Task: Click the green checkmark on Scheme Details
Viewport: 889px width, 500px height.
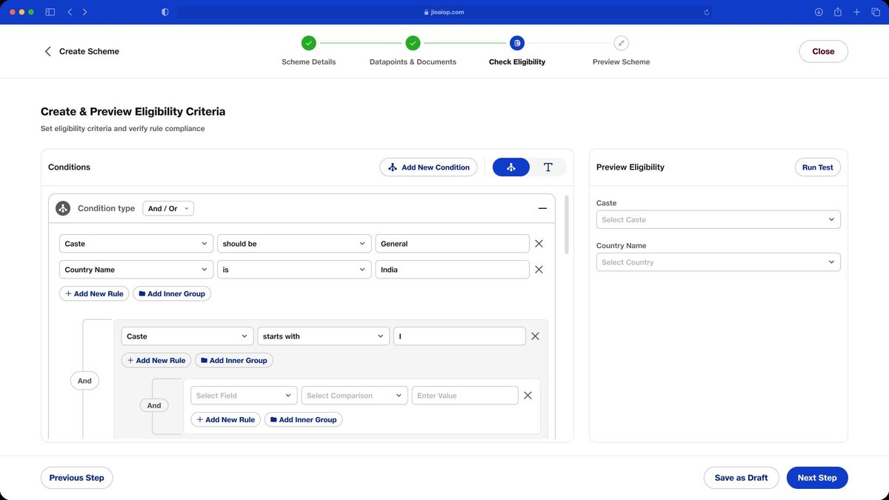Action: click(x=309, y=43)
